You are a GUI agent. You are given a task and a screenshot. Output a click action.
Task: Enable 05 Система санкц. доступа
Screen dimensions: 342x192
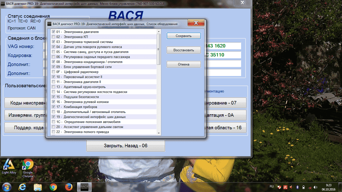tap(53, 52)
